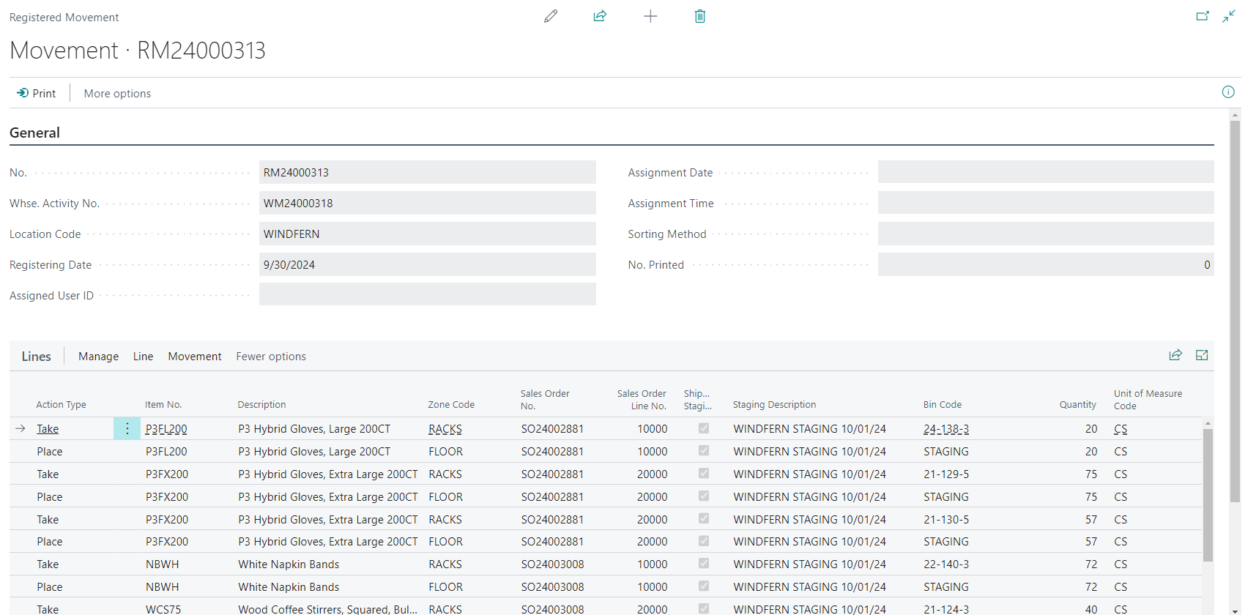
Task: Click the Assigned User ID field
Action: click(428, 294)
